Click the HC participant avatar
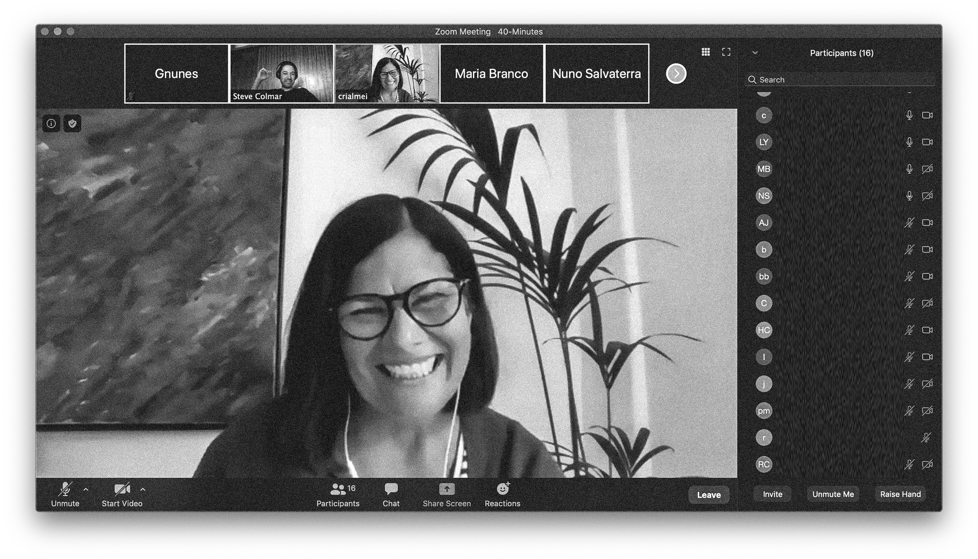 tap(764, 330)
